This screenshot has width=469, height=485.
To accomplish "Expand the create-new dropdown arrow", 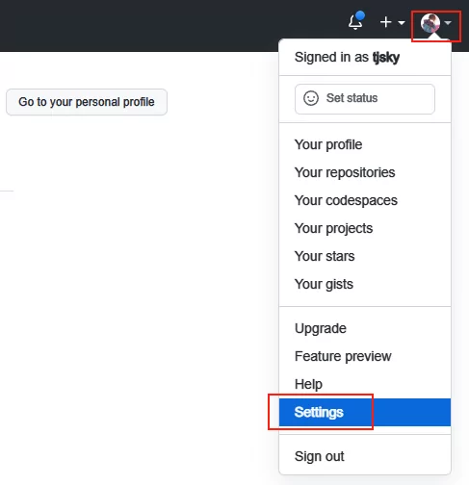I will point(402,23).
